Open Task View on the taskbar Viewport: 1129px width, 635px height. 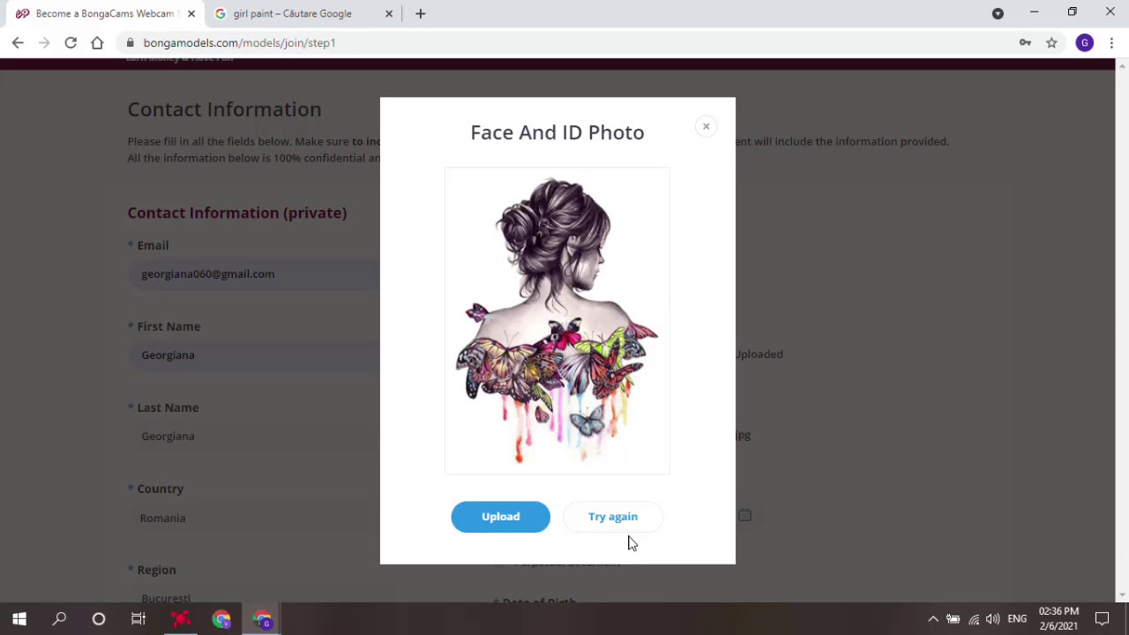(138, 619)
